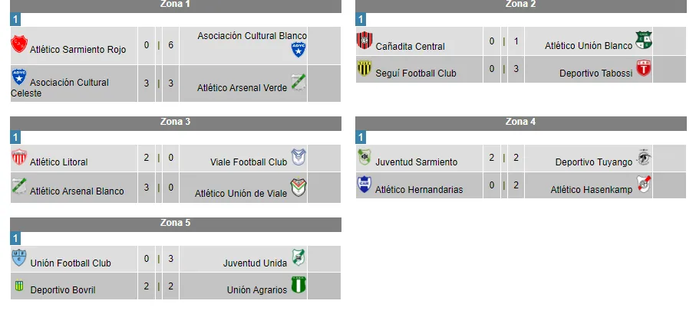This screenshot has height=317, width=696.
Task: Click Juventud Sarmiento vs Deportivo Tuyango score
Action: [x=503, y=158]
